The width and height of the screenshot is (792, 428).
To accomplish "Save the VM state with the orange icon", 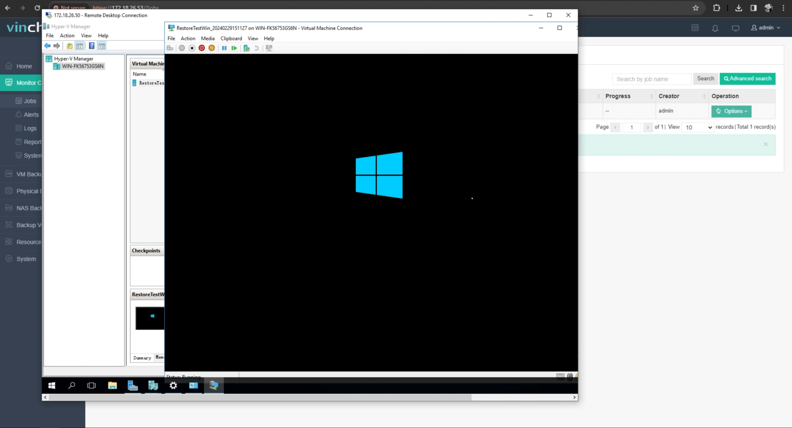I will click(212, 48).
